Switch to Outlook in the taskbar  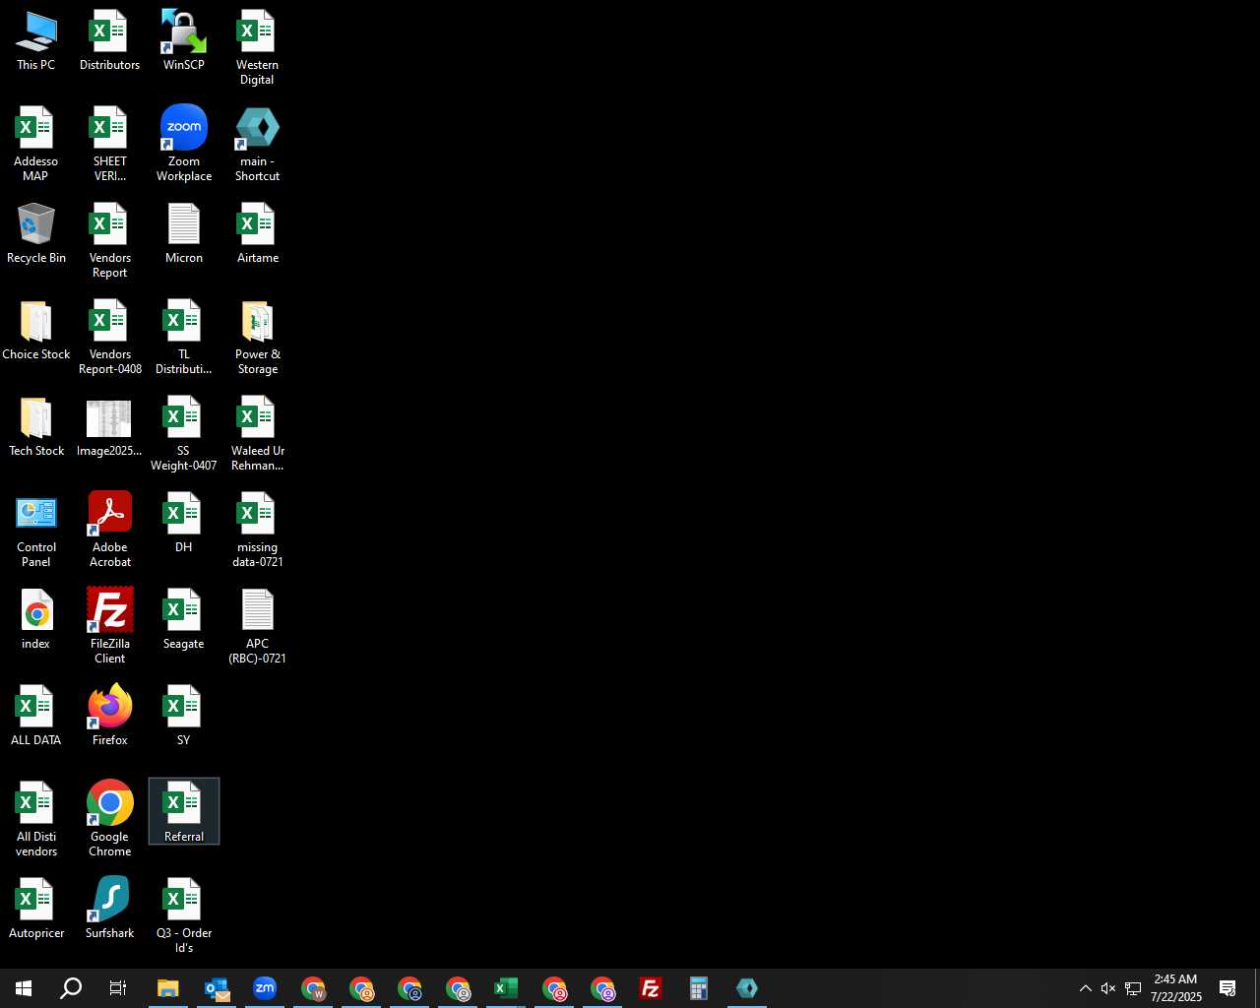tap(217, 988)
